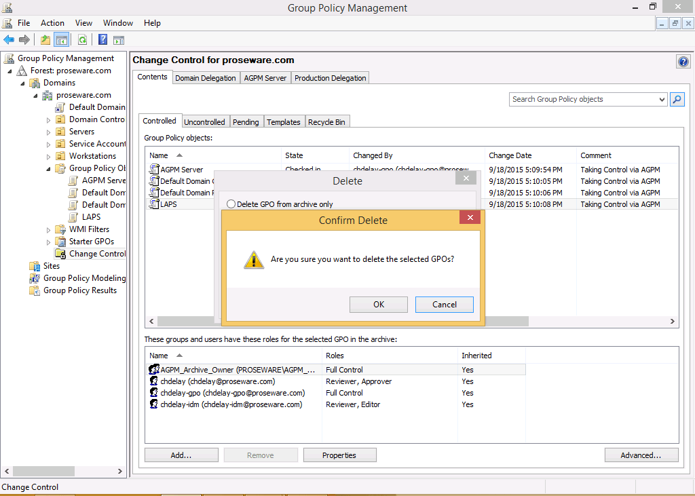Image resolution: width=695 pixels, height=496 pixels.
Task: Click Cancel in Confirm Delete dialog
Action: pos(444,305)
